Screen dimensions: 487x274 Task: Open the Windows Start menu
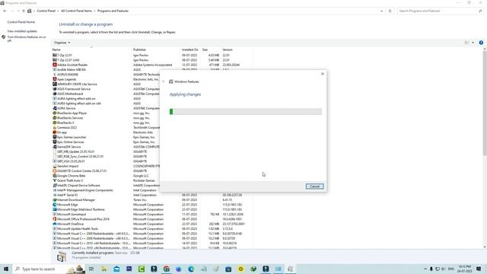tap(6, 269)
